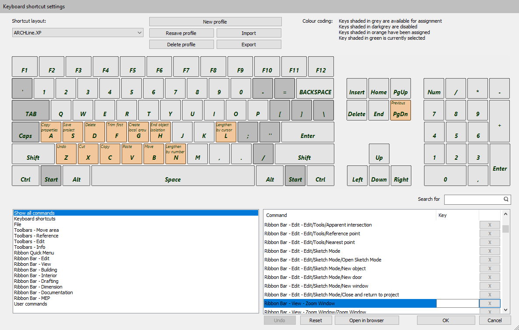Select the Z key assigned to Undo
This screenshot has width=519, height=330.
(x=66, y=154)
